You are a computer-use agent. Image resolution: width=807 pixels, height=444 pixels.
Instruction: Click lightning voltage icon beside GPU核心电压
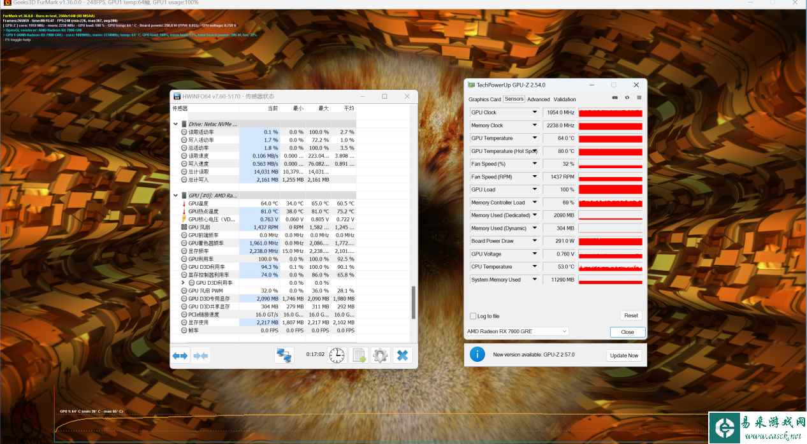click(x=184, y=219)
